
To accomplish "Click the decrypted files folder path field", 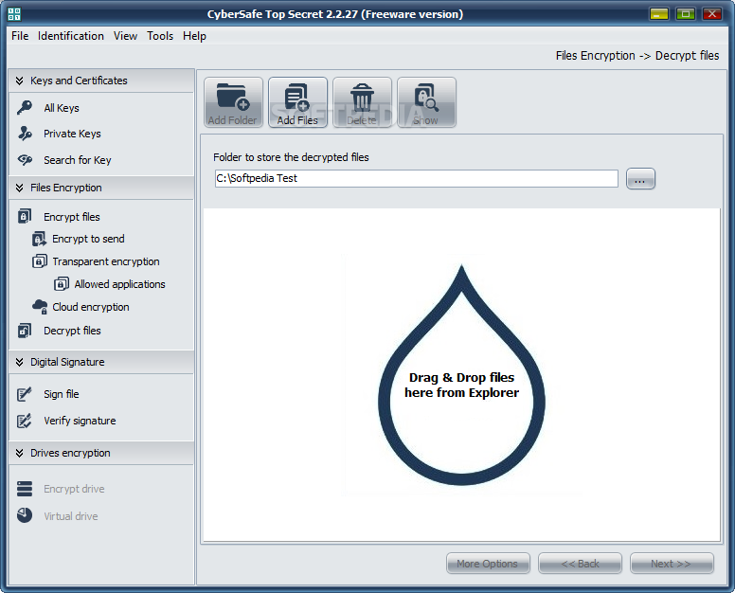I will [416, 179].
